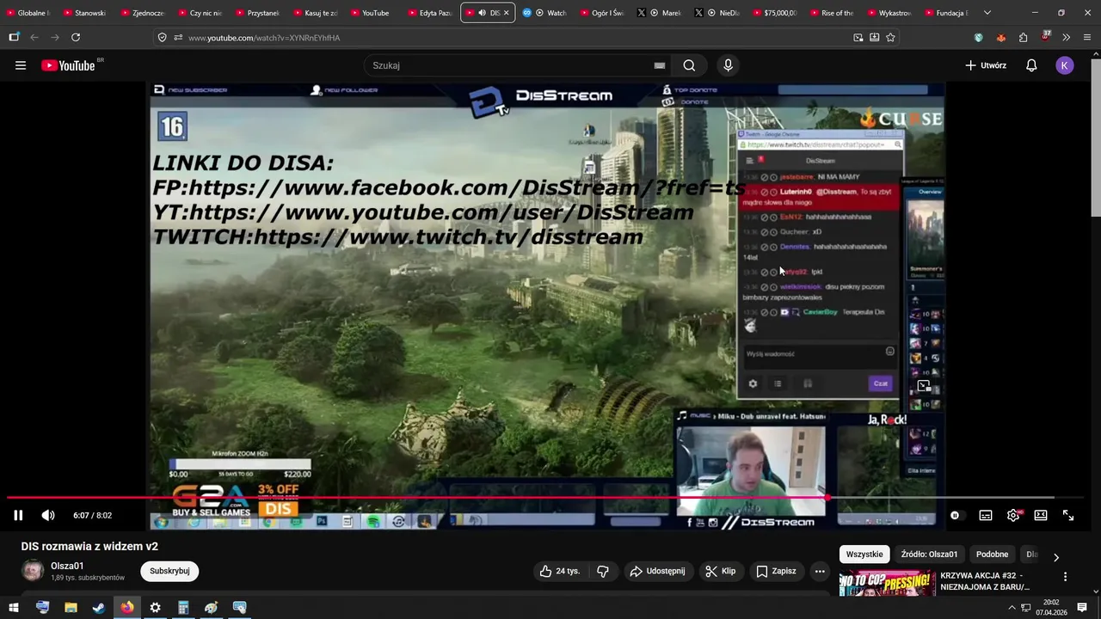Switch to the $75,000,00 tab
The image size is (1101, 619).
774,13
